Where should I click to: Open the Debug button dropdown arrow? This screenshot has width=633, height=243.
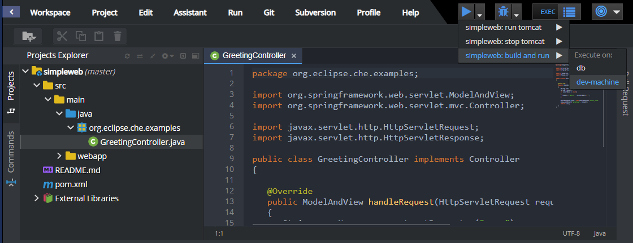[x=517, y=12]
